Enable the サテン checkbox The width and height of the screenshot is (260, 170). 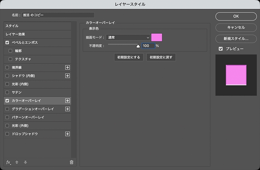(7, 92)
